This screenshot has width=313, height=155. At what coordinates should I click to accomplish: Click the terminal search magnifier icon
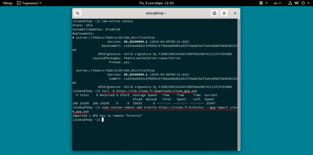click(x=78, y=13)
